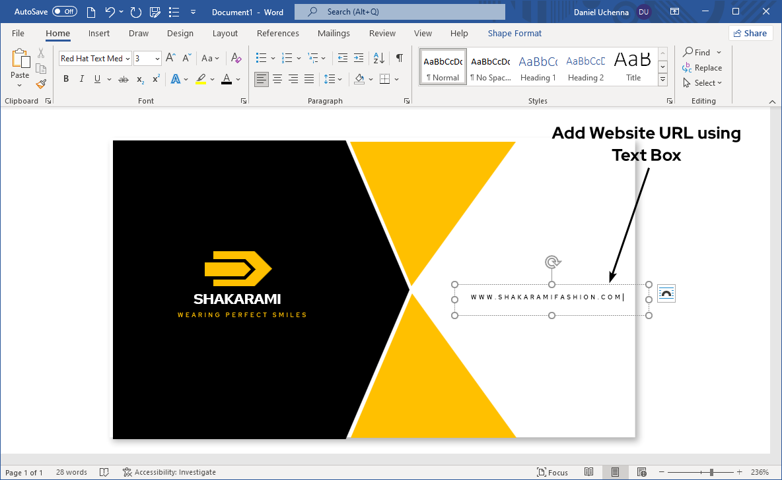This screenshot has width=782, height=480.
Task: Center align the paragraph text
Action: click(x=277, y=79)
